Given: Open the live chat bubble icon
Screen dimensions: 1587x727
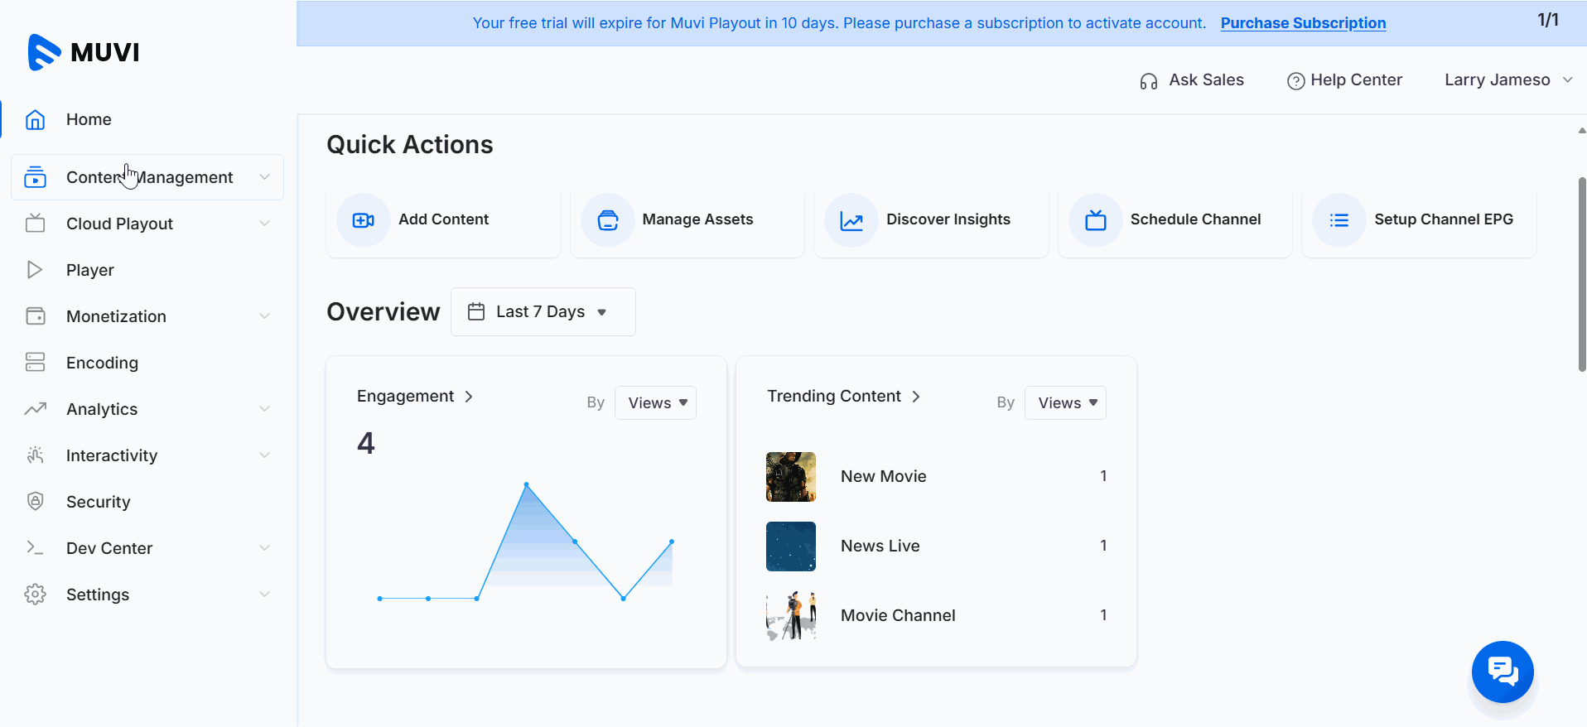Looking at the screenshot, I should coord(1502,672).
